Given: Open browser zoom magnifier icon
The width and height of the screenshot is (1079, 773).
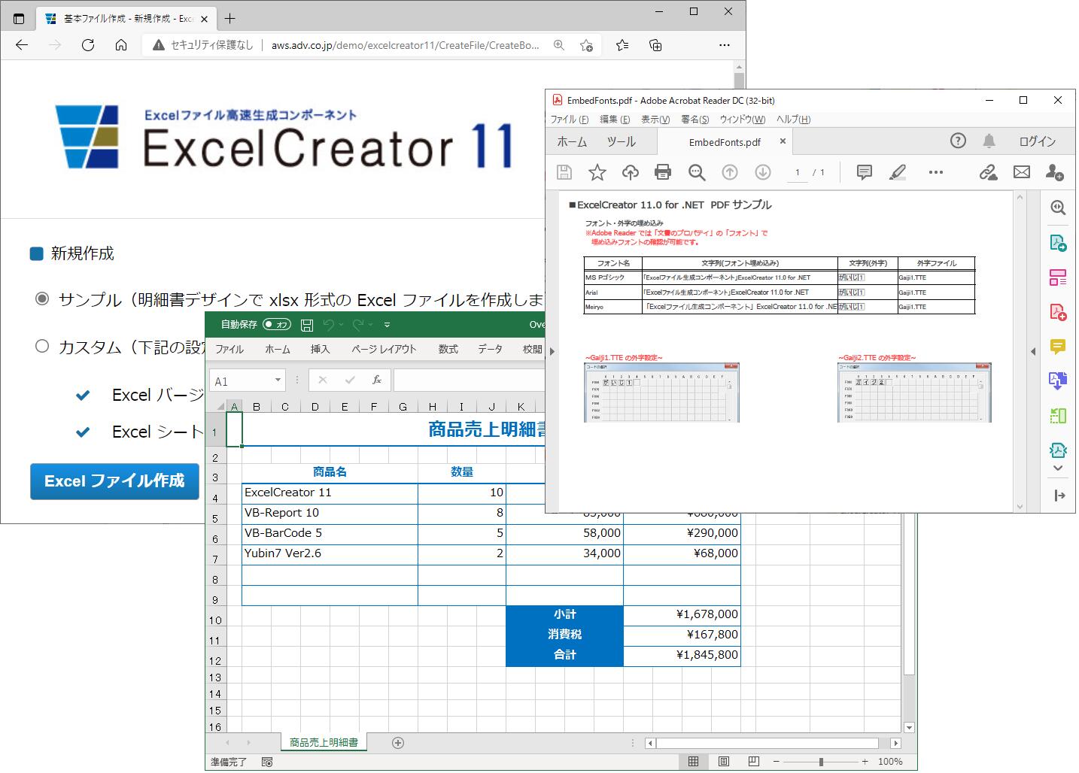Looking at the screenshot, I should [559, 45].
